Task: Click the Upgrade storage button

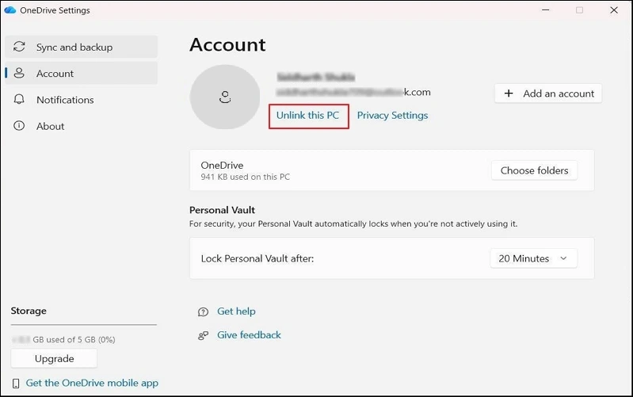Action: [x=54, y=358]
